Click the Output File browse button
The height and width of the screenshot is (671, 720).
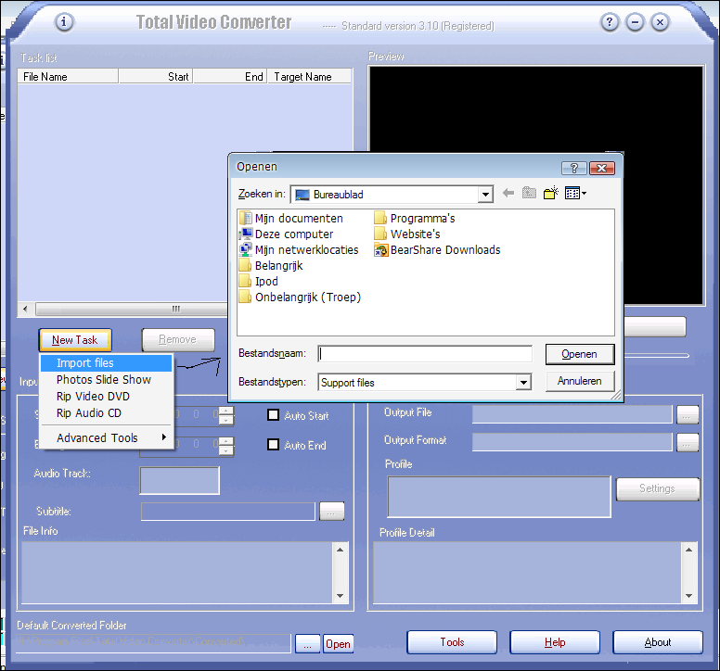pos(688,414)
